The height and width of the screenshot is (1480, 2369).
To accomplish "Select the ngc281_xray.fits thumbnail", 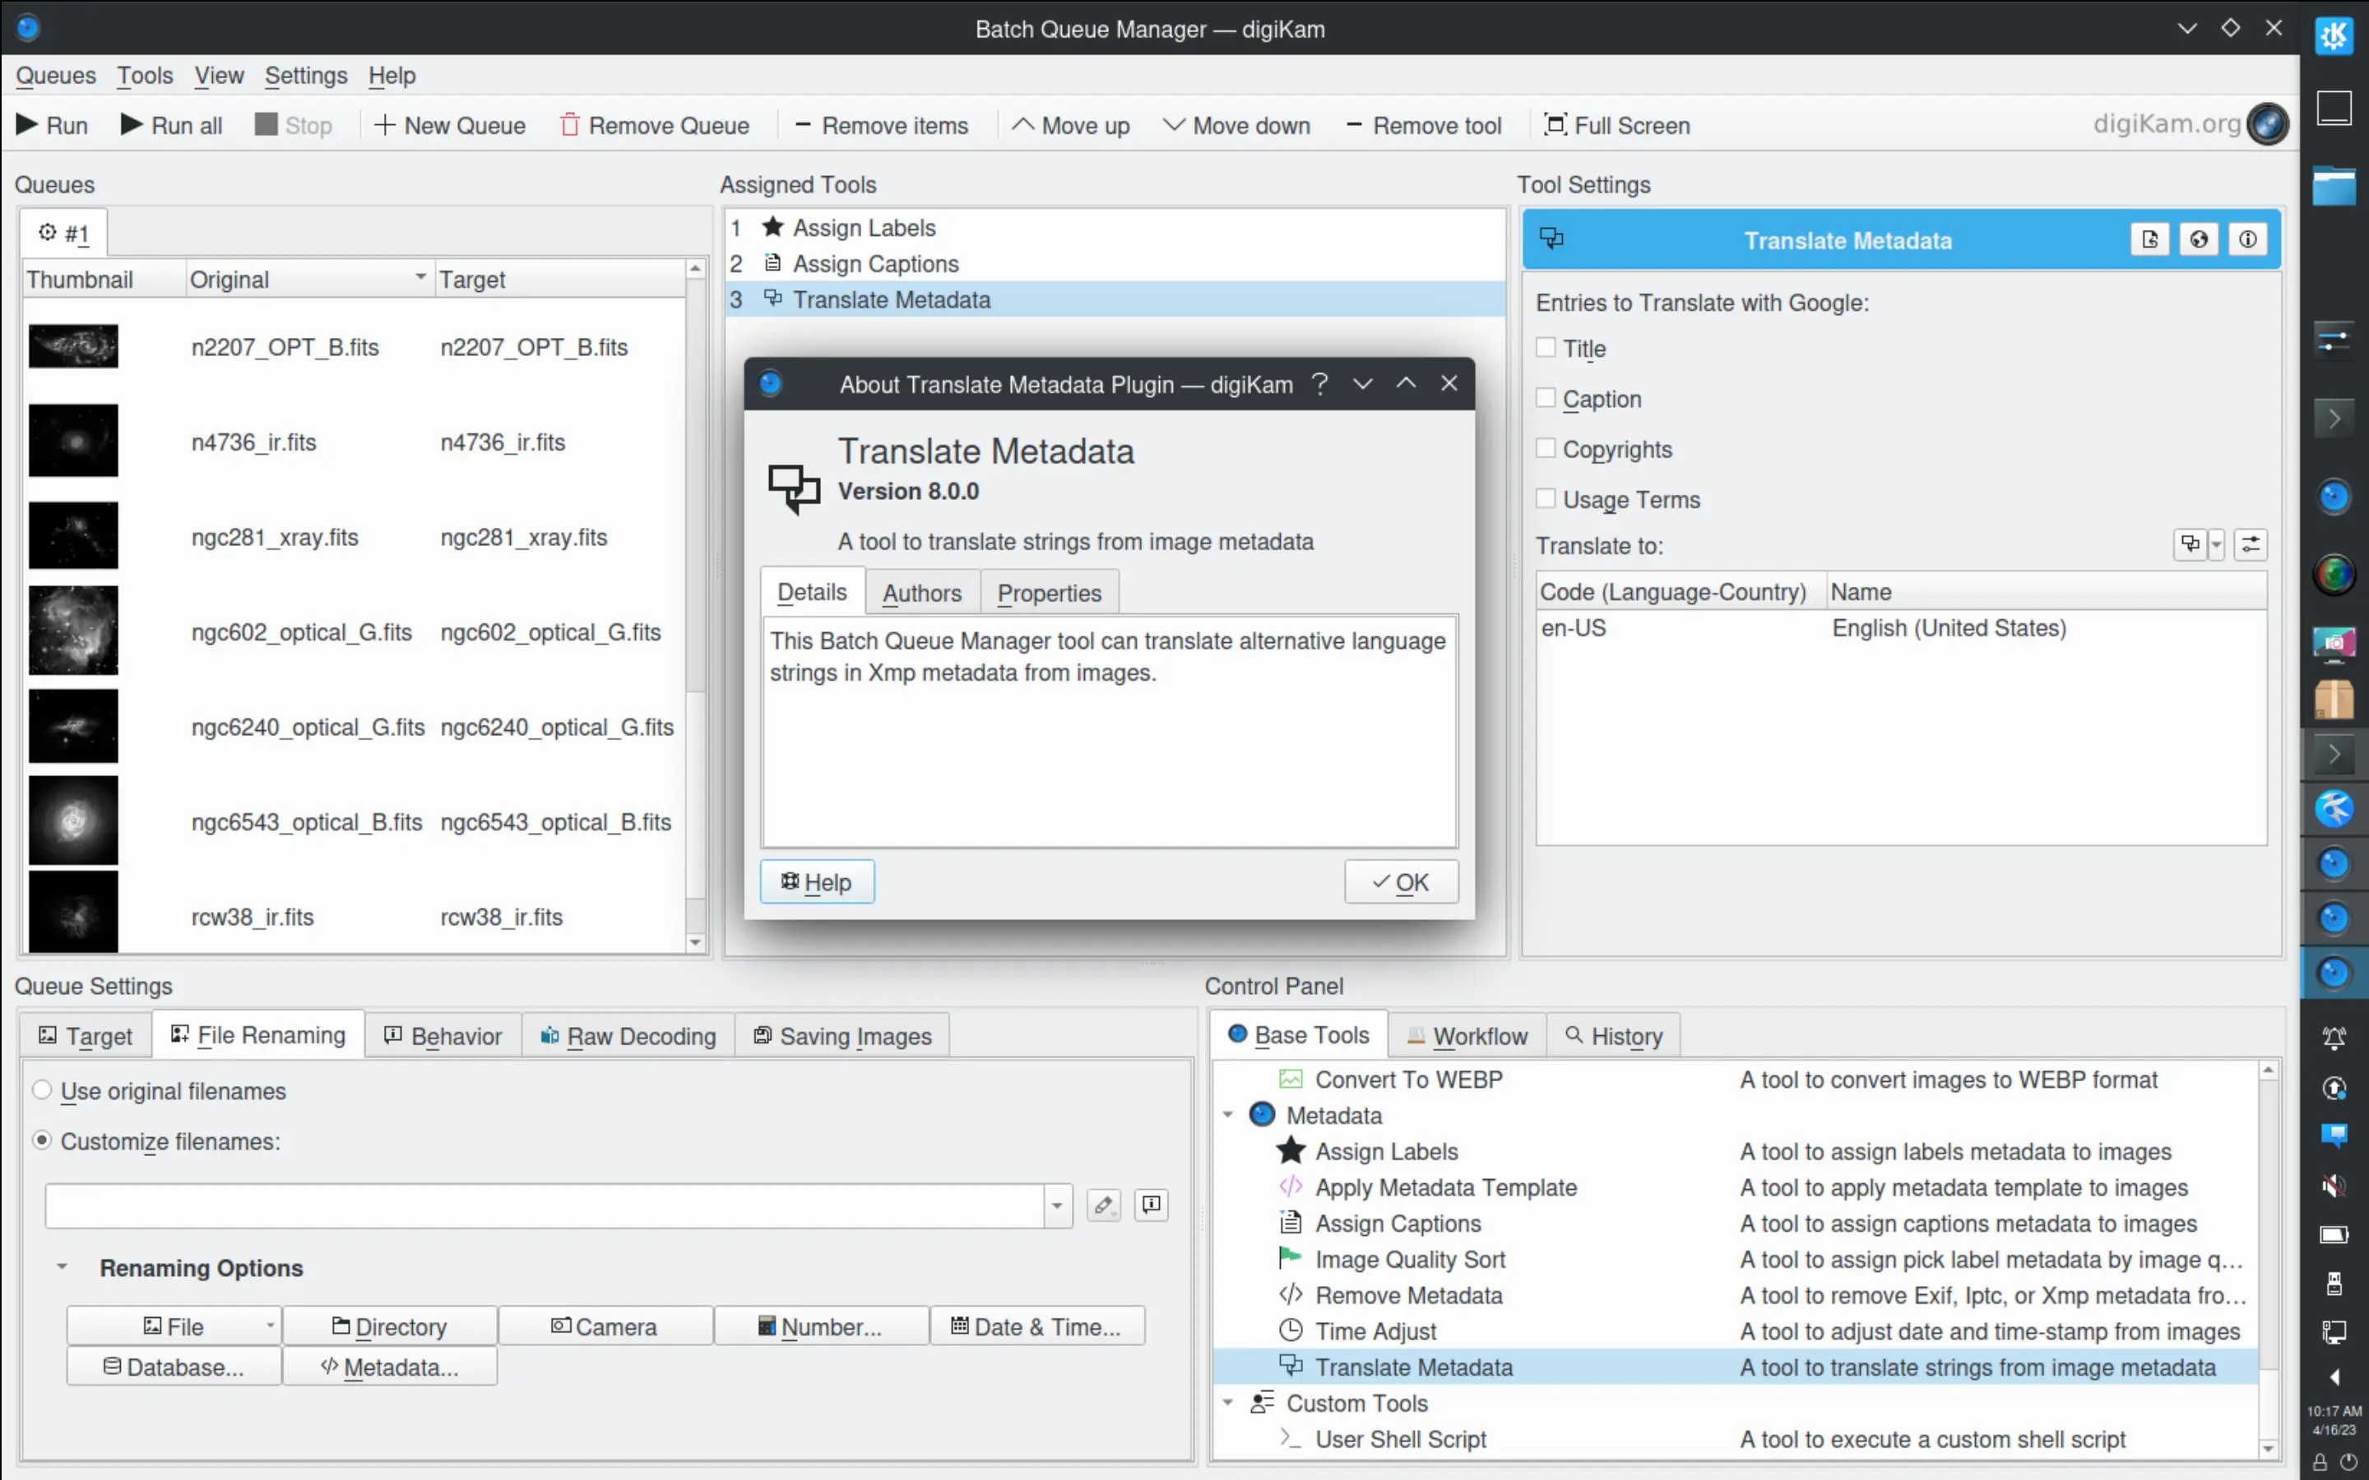I will tap(72, 535).
